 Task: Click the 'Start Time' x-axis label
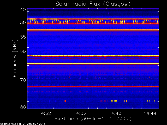tap(93, 118)
